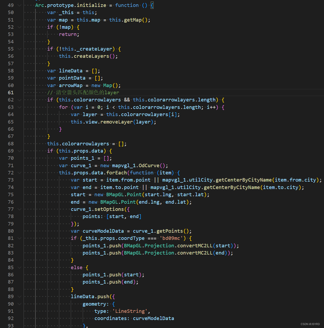The image size is (324, 328).
Task: Collapse props.data if block at line 69
Action: [19, 151]
